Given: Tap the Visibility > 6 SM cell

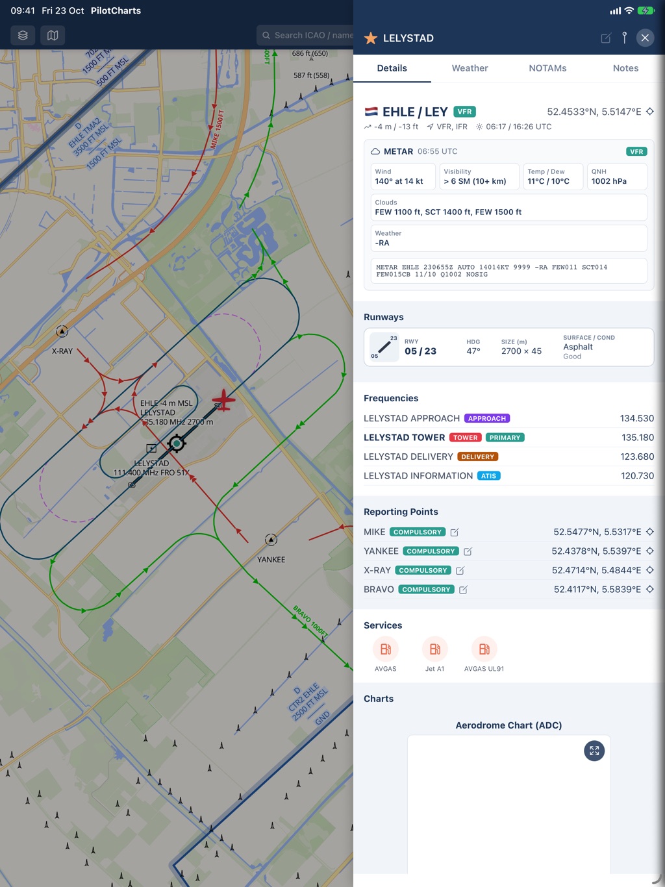Looking at the screenshot, I should [x=479, y=177].
